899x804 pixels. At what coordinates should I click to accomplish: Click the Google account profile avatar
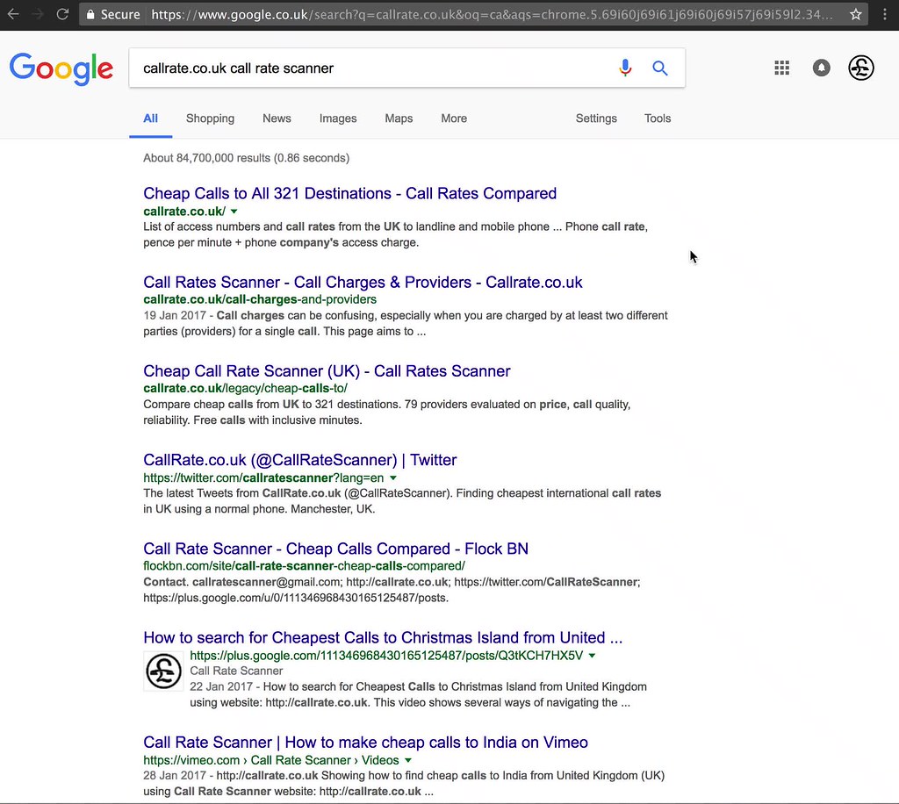click(861, 68)
